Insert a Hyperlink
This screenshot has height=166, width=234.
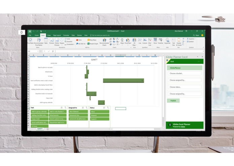167,41
